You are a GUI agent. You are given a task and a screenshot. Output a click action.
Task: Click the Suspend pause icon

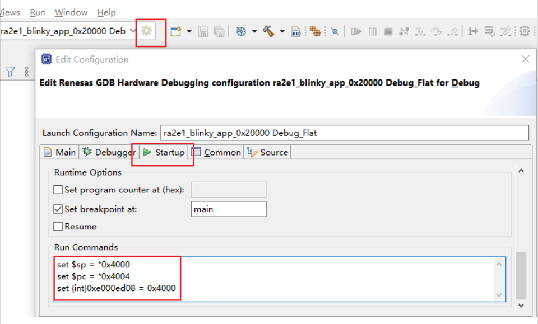(x=373, y=32)
